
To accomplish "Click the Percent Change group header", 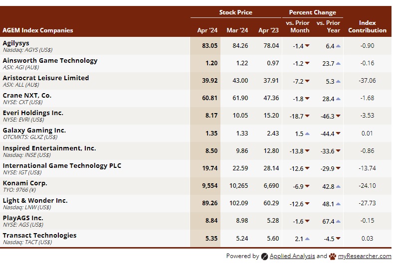I will click(312, 12).
